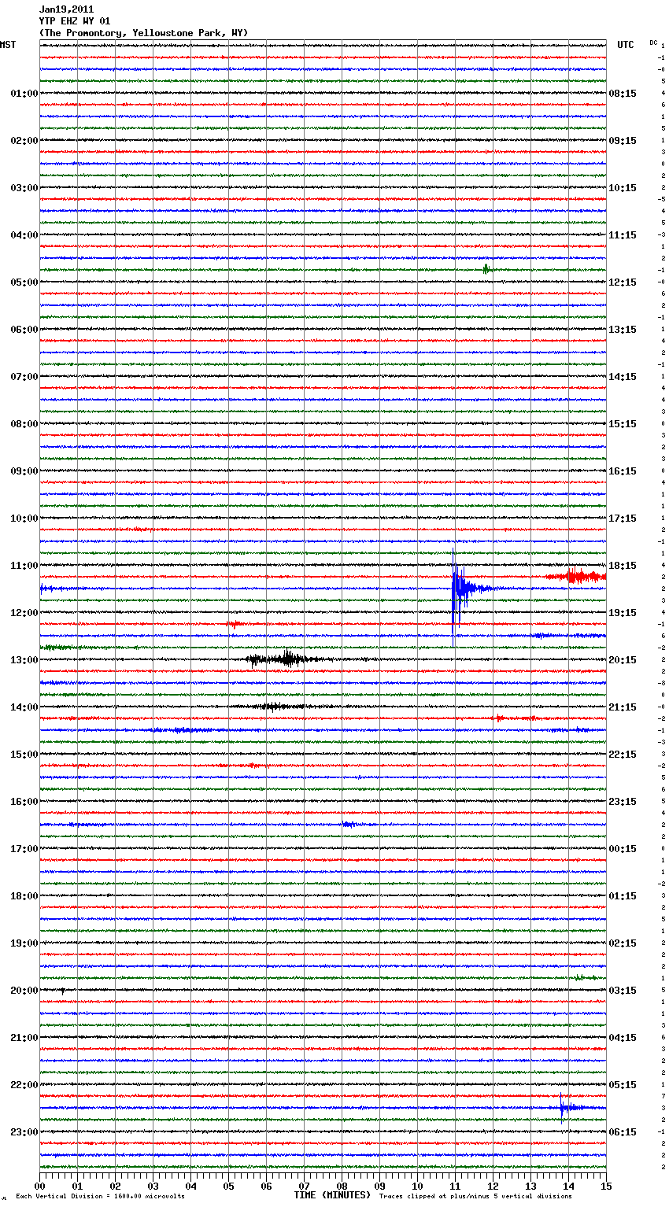The image size is (669, 1207).
Task: Click the UTC column header
Action: pos(625,45)
